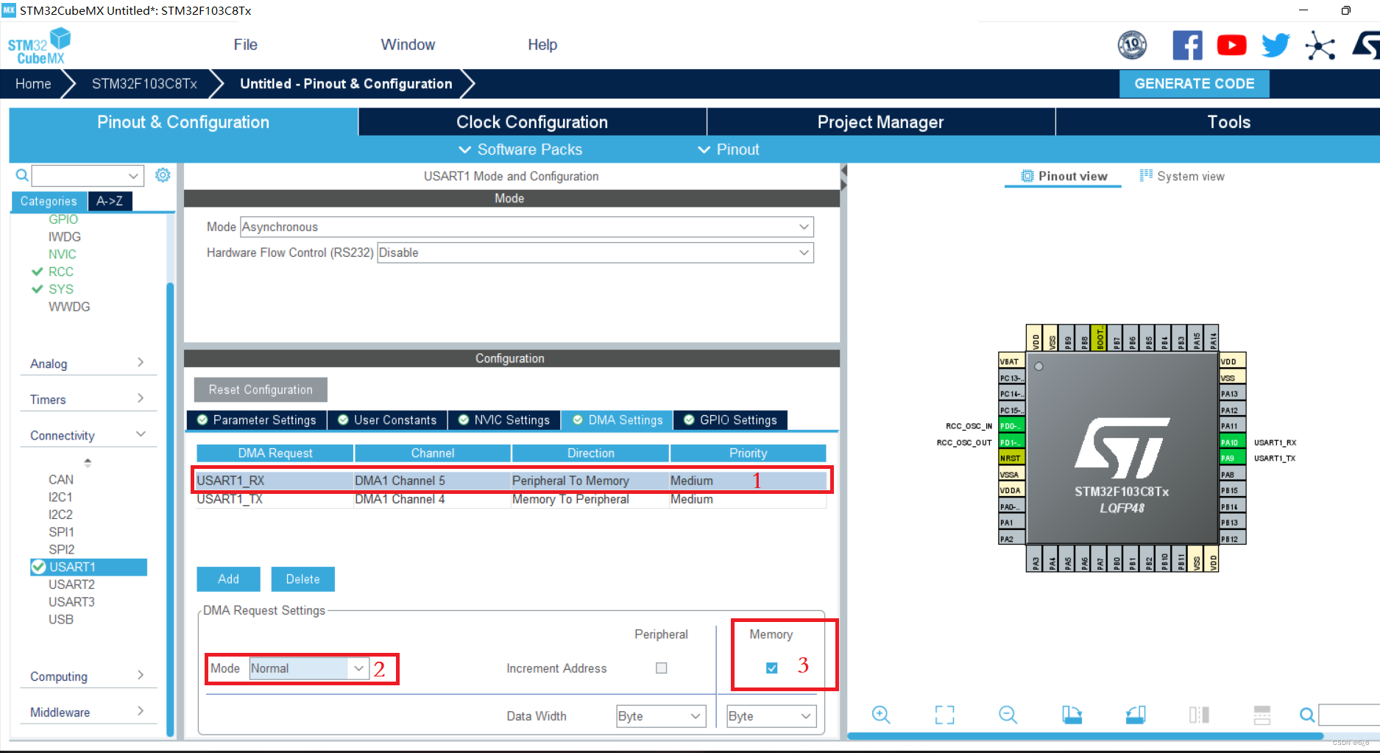Screen dimensions: 1380x753
Task: Click the PA10 USART1_RX pin on chip
Action: pyautogui.click(x=1233, y=442)
